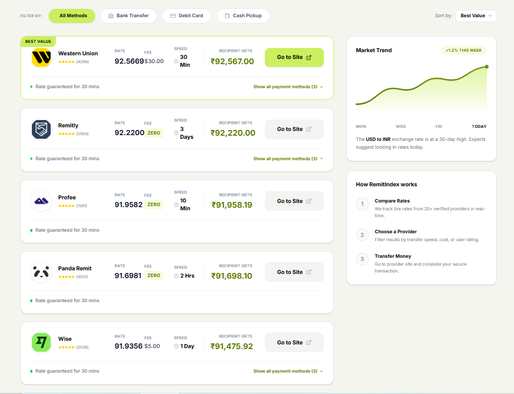This screenshot has height=394, width=514.
Task: Enable the Debit Card filter
Action: point(186,16)
